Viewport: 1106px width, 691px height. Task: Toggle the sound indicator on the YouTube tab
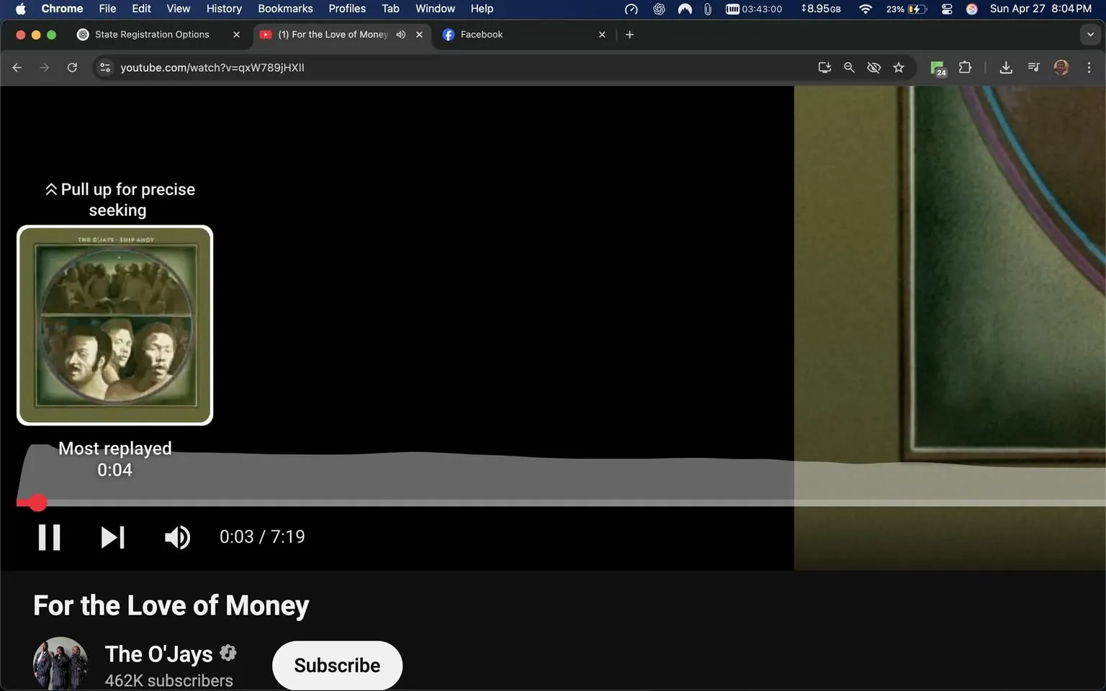[401, 34]
